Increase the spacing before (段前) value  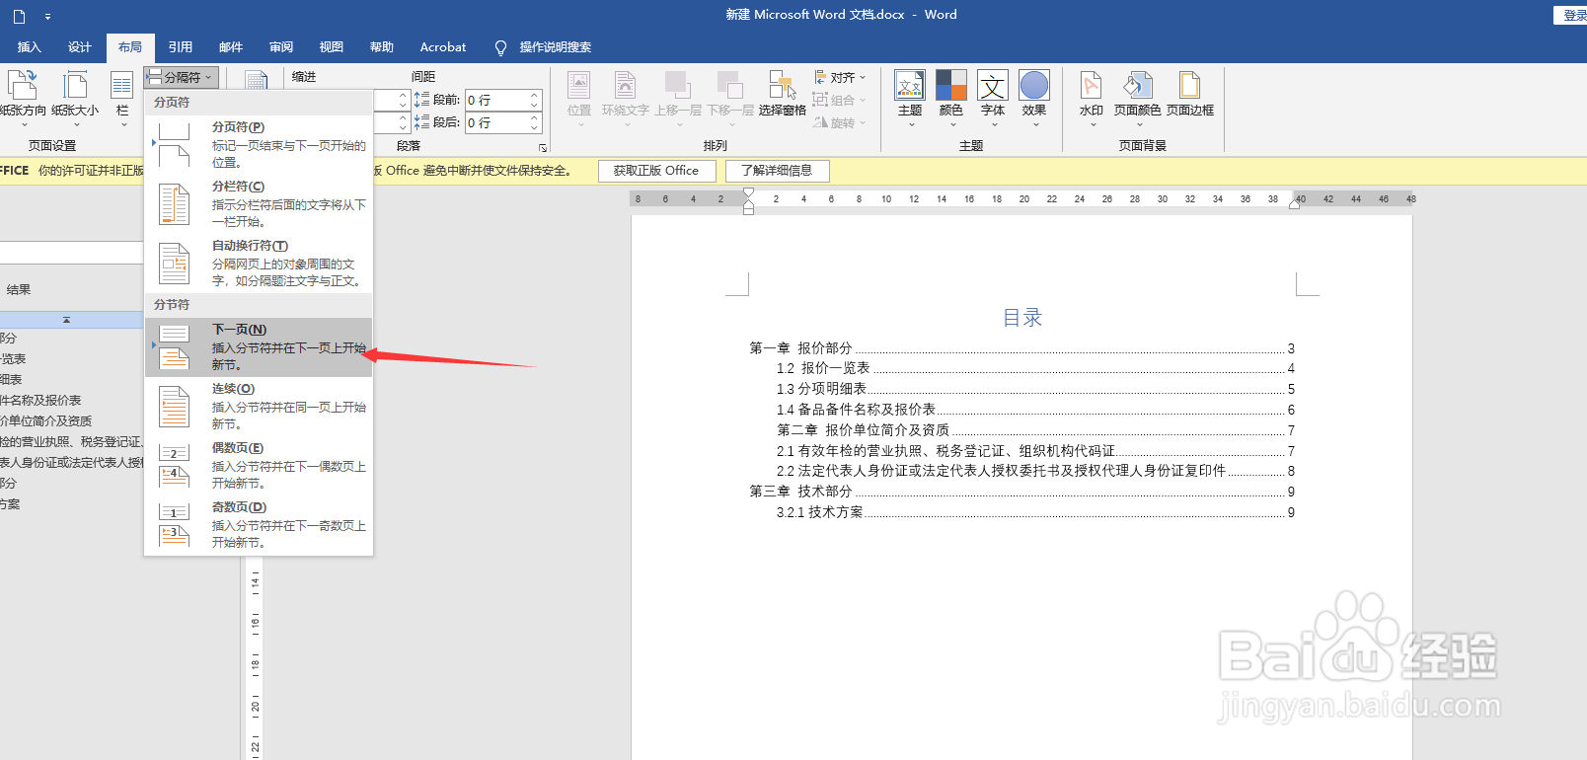[x=535, y=95]
